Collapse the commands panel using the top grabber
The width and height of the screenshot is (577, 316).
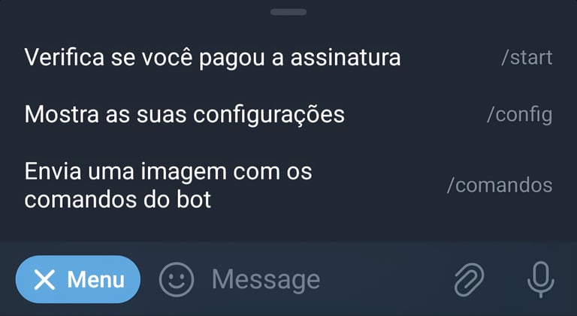(x=288, y=12)
